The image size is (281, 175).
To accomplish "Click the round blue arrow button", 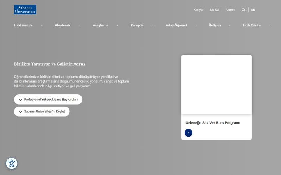I will coord(189,133).
